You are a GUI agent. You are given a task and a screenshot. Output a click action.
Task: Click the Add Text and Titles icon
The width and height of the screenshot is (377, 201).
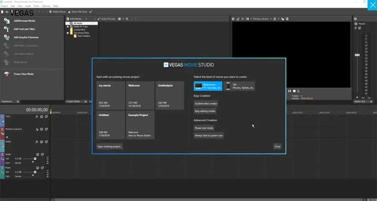click(7, 29)
